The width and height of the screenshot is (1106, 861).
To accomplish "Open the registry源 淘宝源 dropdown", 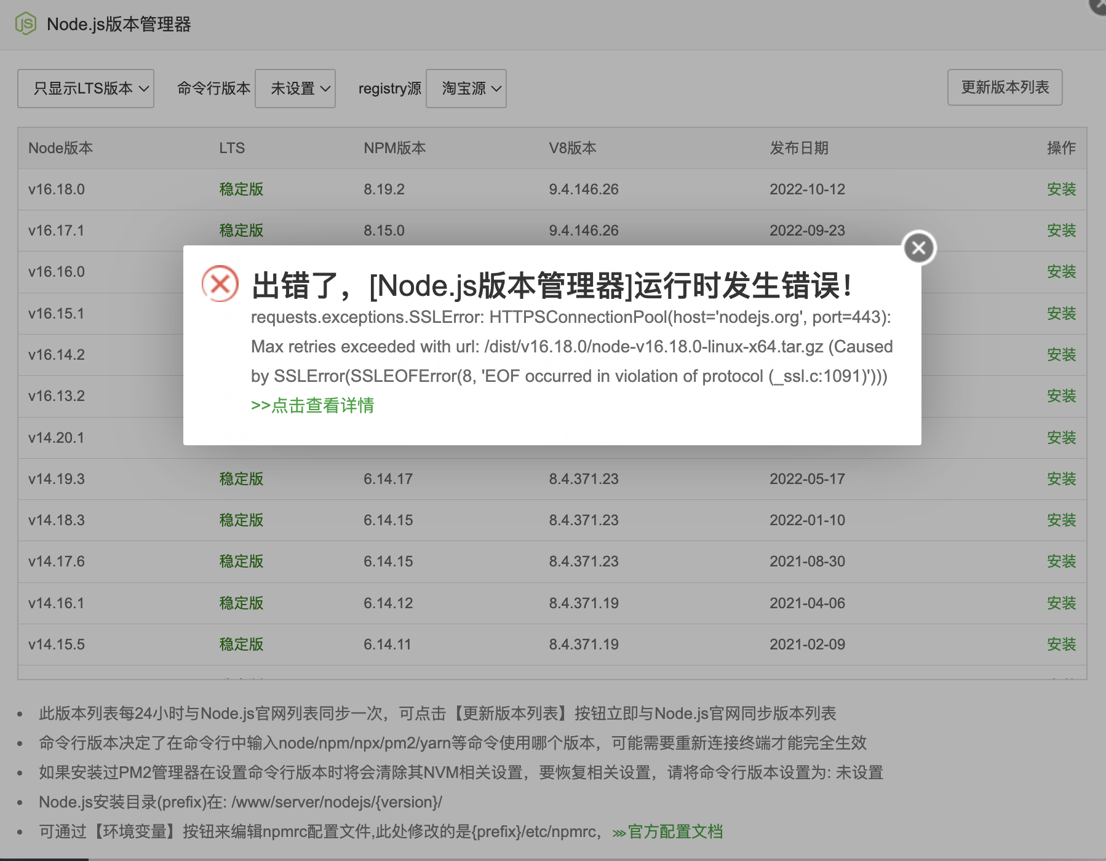I will 466,89.
